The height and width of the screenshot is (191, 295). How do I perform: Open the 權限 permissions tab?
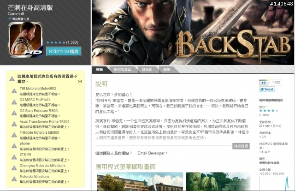coord(166,70)
